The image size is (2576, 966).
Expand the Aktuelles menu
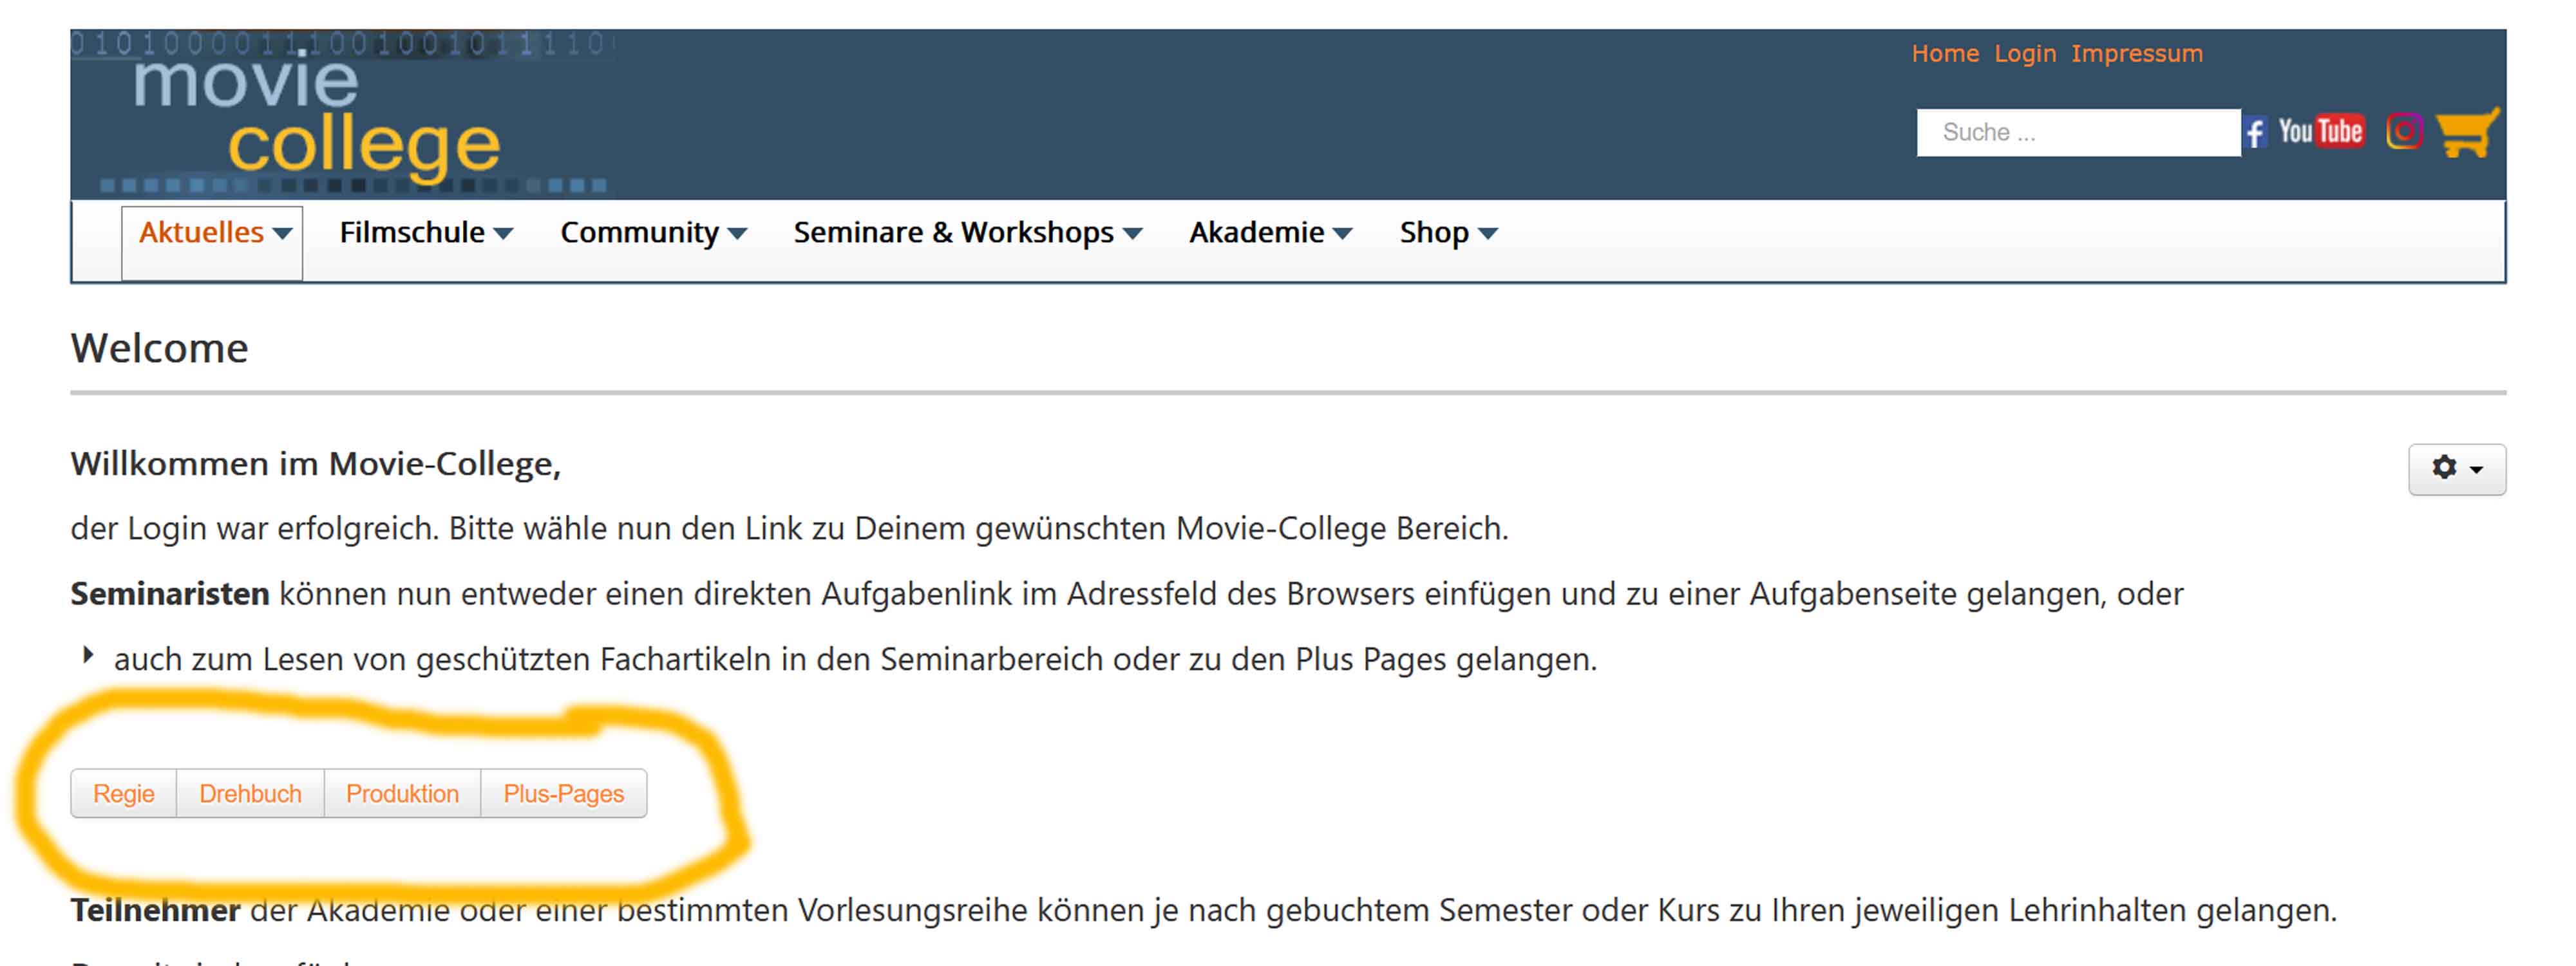[213, 233]
